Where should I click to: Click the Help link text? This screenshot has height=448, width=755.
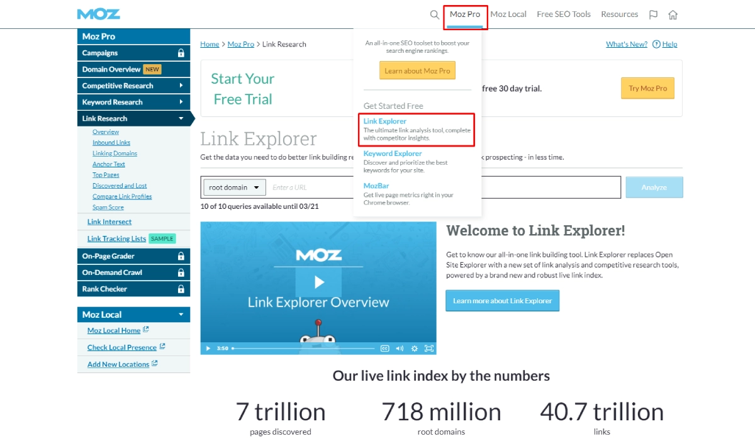coord(670,44)
